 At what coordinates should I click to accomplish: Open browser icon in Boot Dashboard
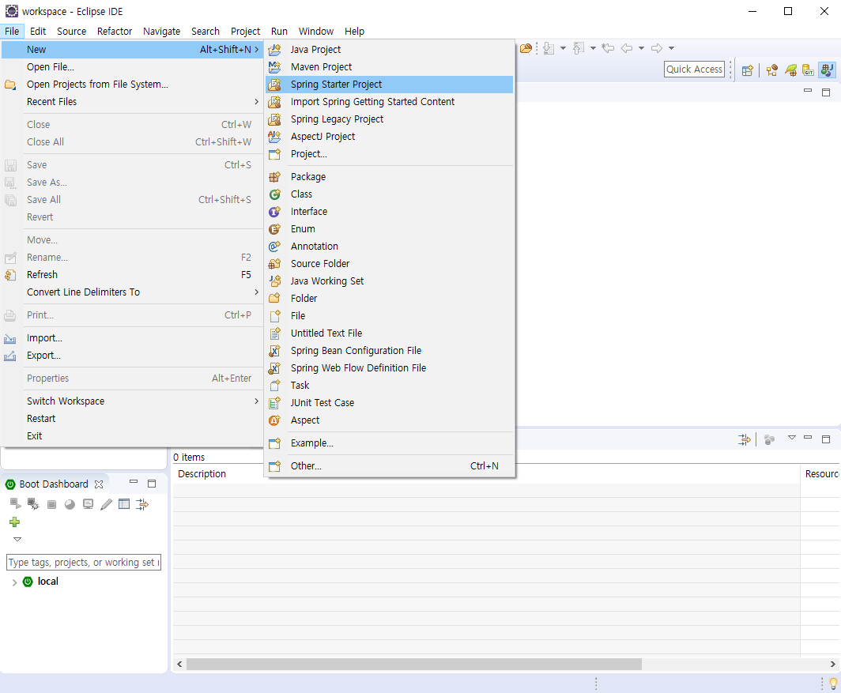click(x=70, y=504)
